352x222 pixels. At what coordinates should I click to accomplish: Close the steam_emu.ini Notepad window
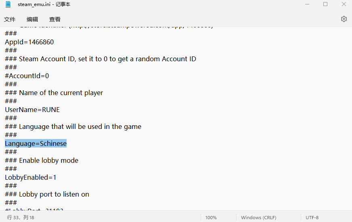(x=344, y=4)
